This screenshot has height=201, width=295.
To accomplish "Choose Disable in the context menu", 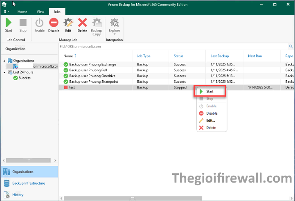I will point(212,113).
